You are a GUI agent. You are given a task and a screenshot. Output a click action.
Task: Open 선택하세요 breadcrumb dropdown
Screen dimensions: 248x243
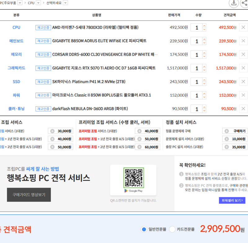pos(65,3)
